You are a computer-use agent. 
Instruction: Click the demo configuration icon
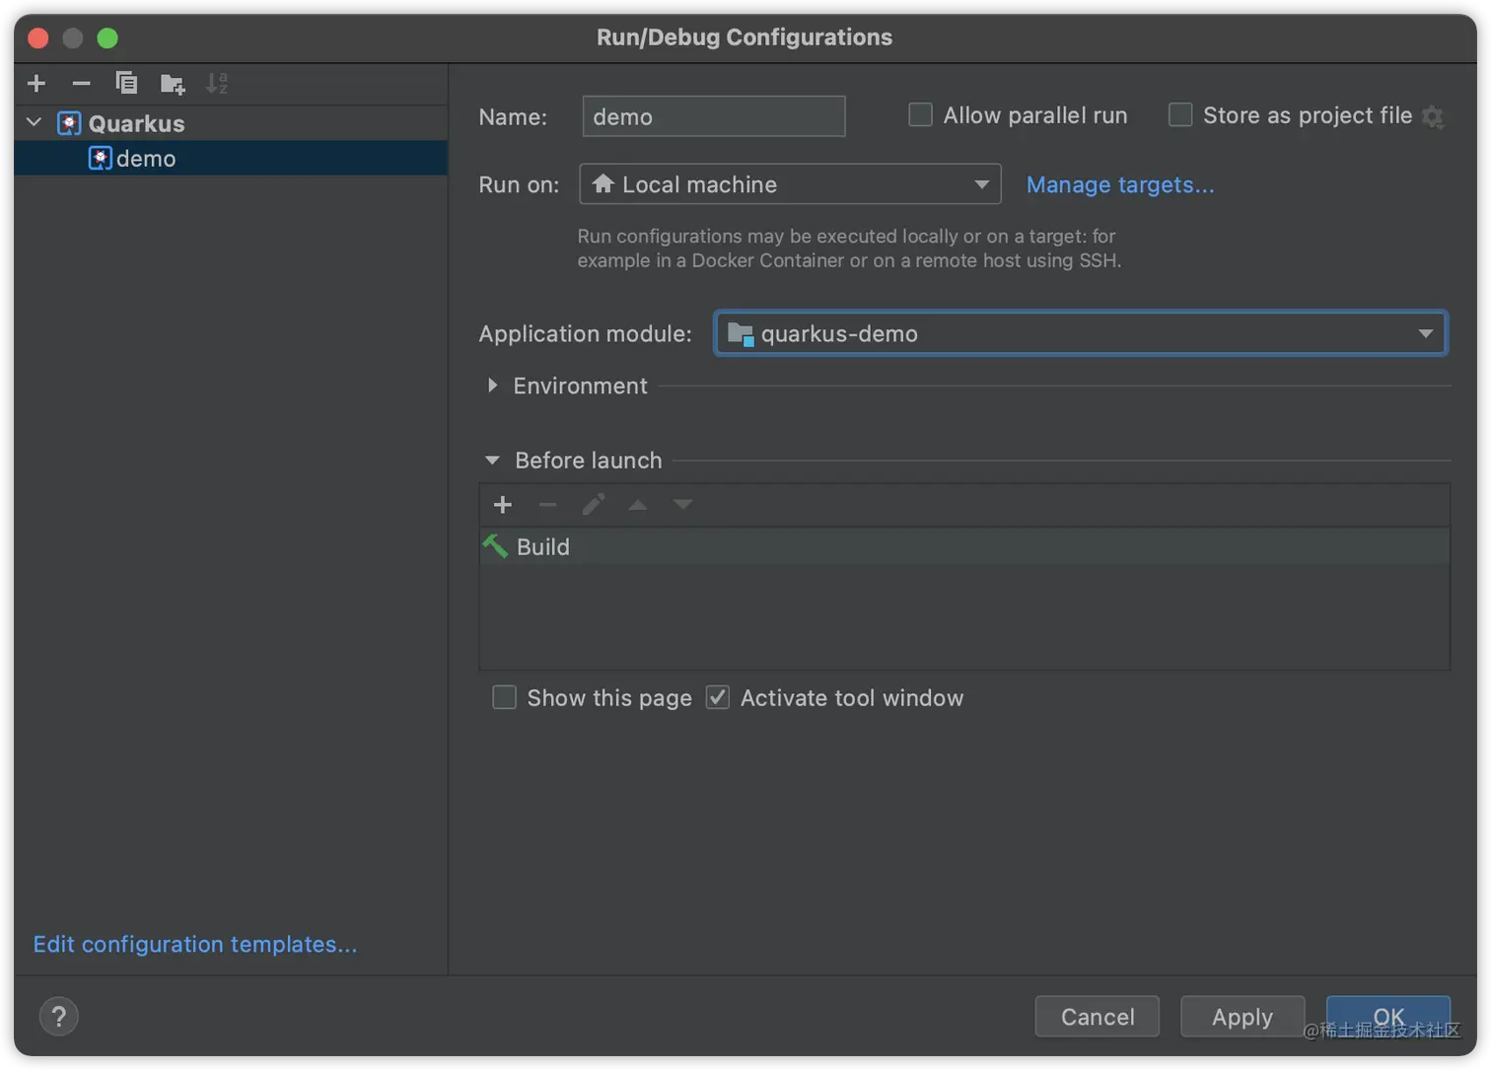click(x=100, y=158)
